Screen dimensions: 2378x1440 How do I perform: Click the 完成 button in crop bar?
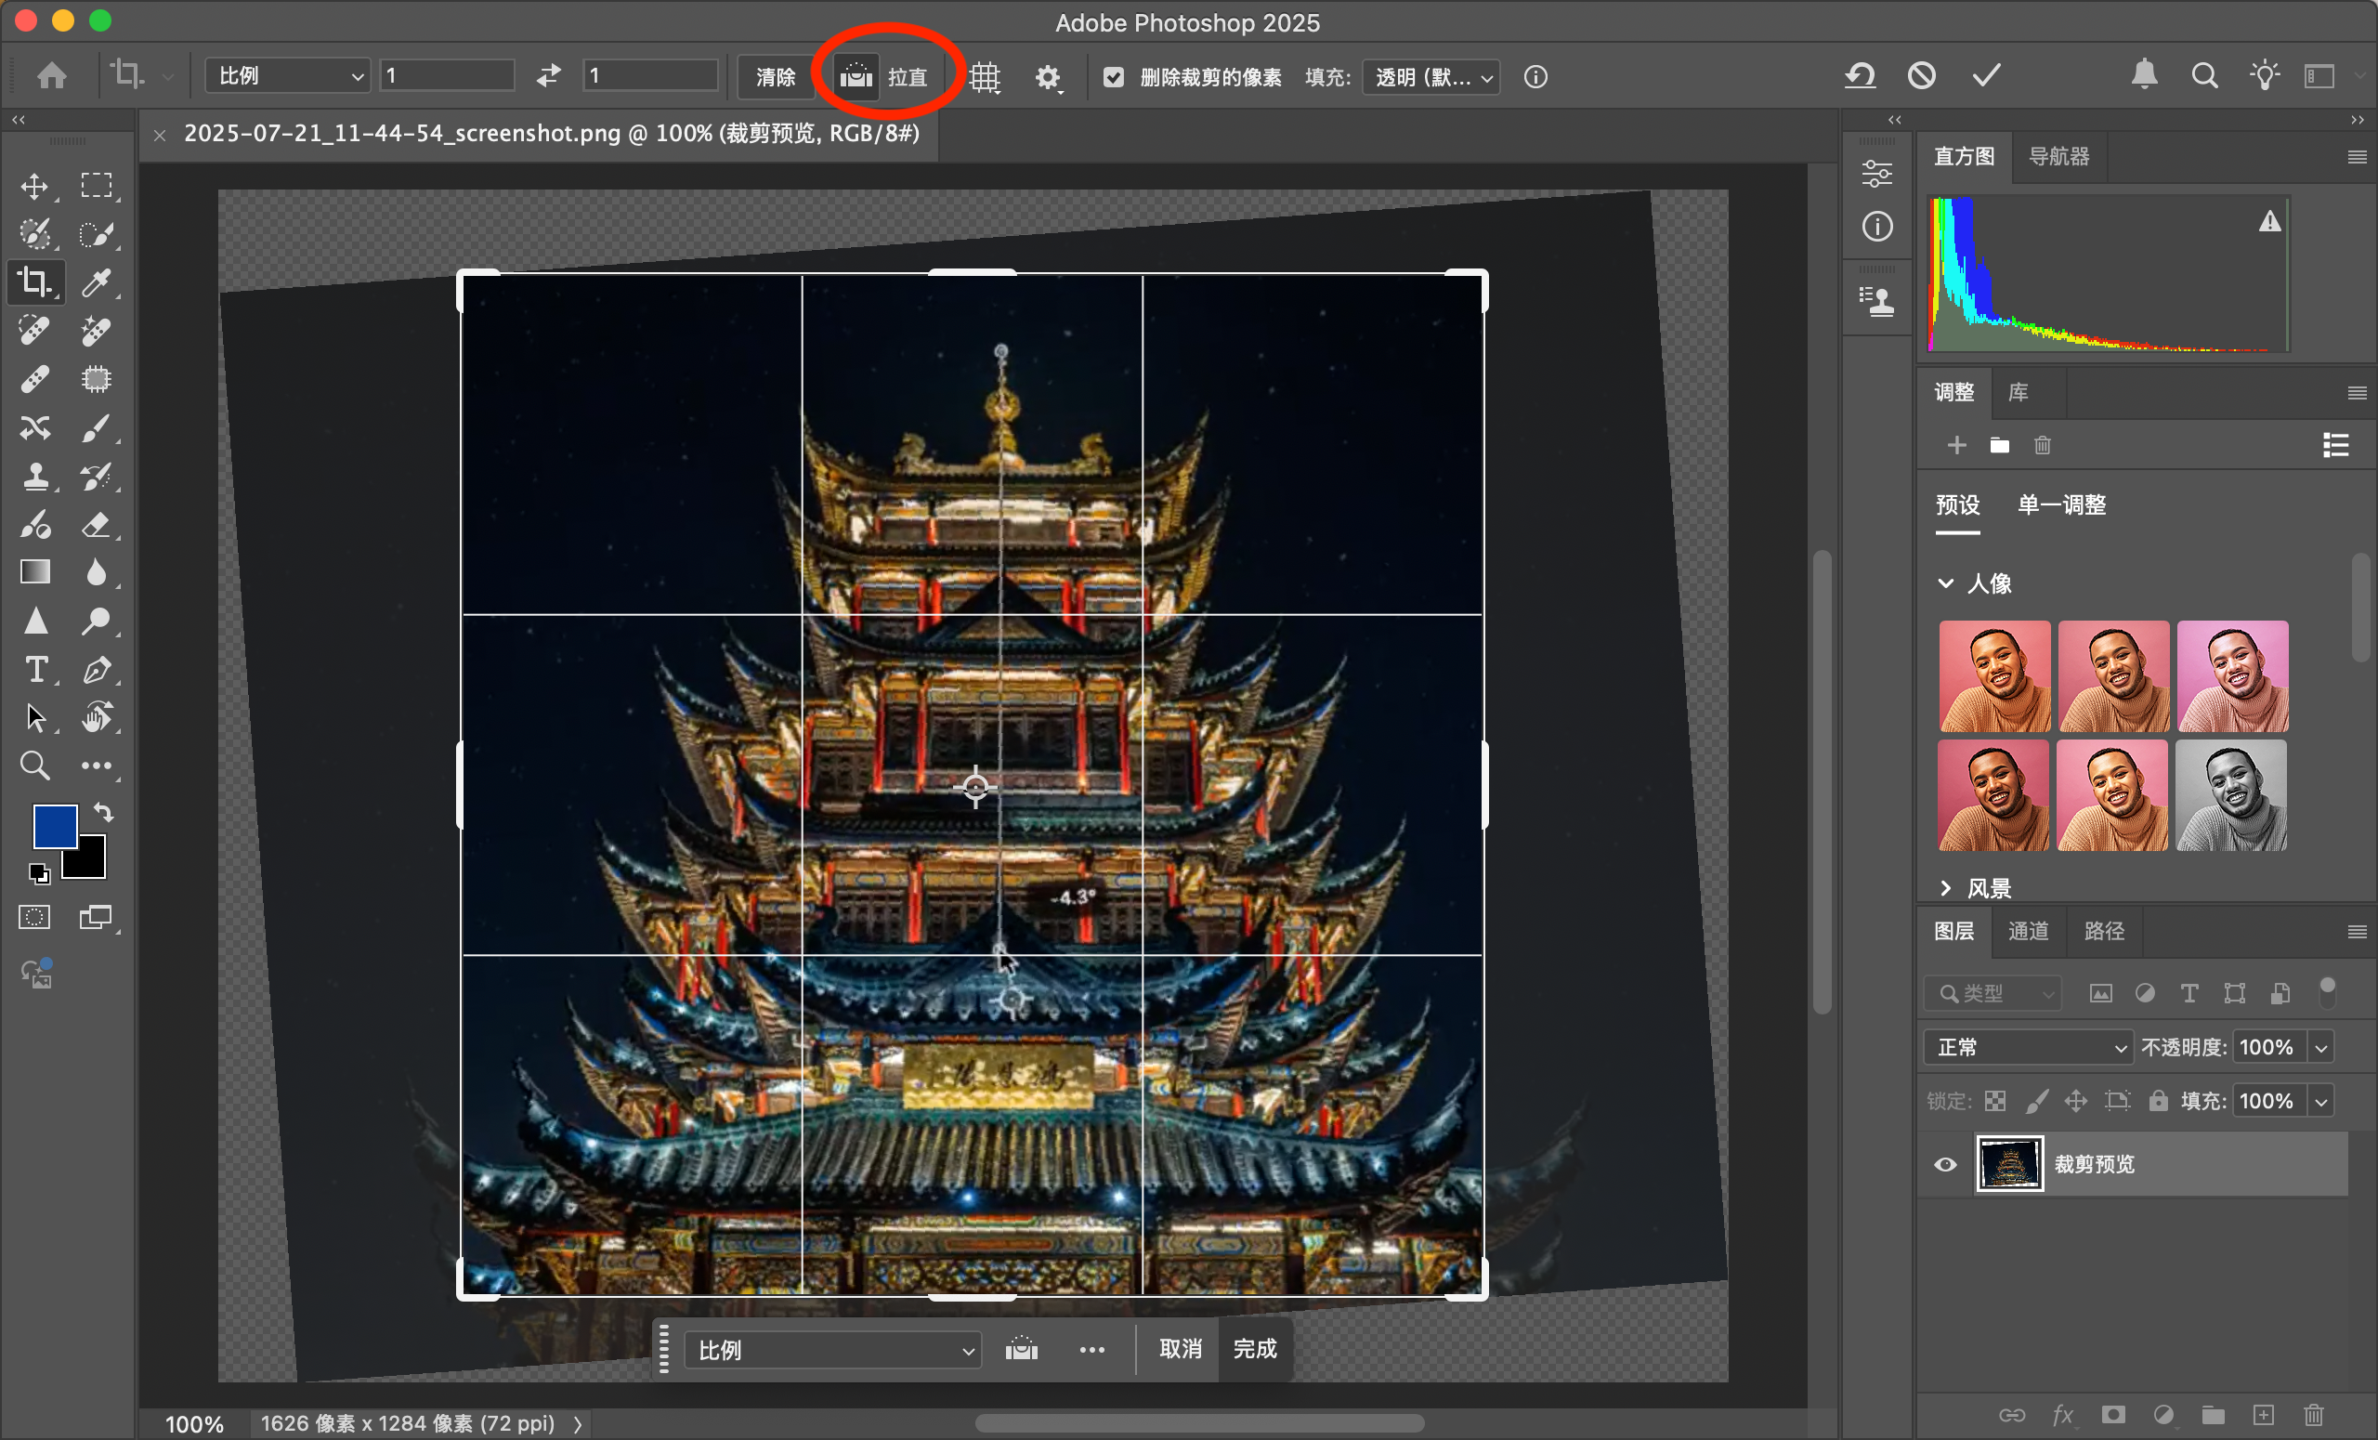[1254, 1348]
